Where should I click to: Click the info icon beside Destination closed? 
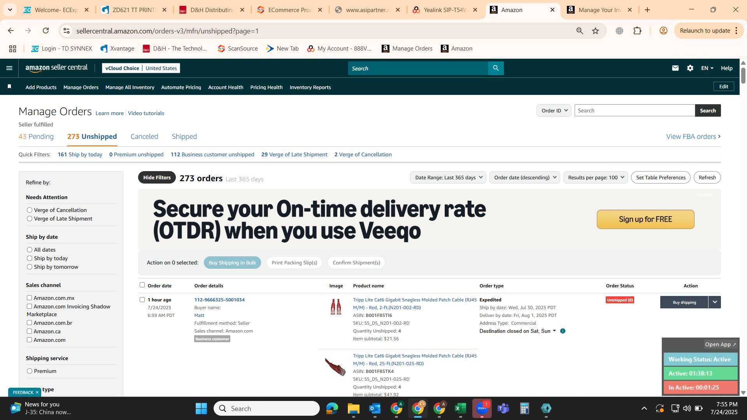click(x=563, y=331)
